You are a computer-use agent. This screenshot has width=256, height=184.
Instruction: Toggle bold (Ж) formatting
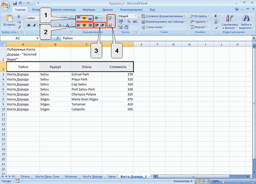pos(29,25)
